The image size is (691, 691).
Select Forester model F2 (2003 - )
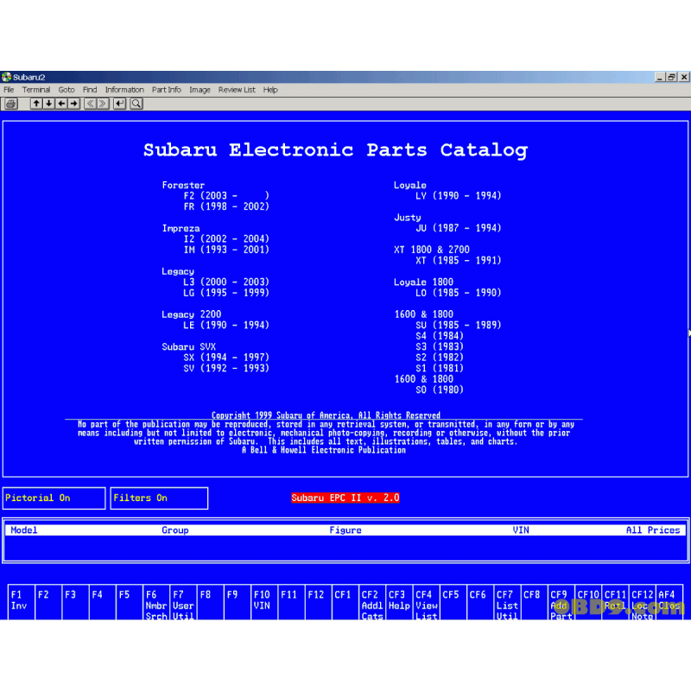pyautogui.click(x=226, y=196)
